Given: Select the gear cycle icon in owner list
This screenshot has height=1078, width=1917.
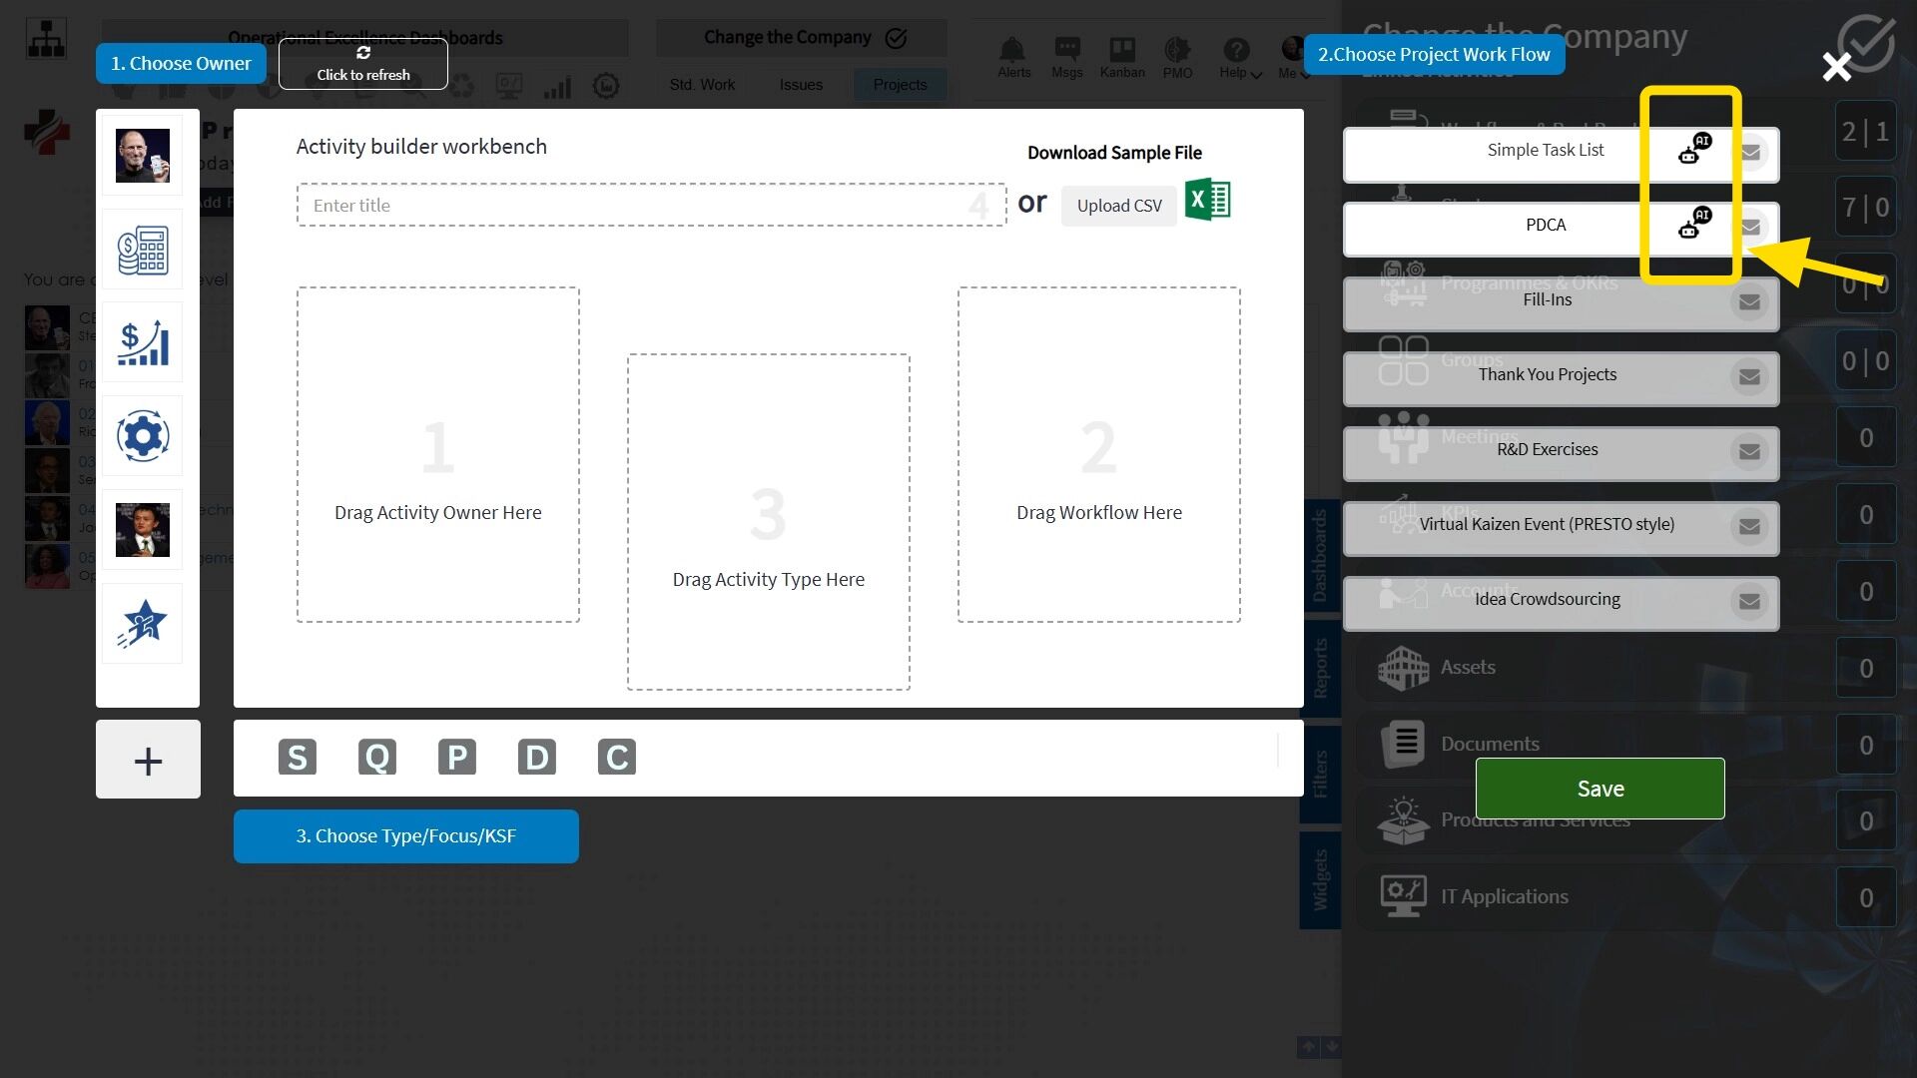Looking at the screenshot, I should tap(142, 436).
